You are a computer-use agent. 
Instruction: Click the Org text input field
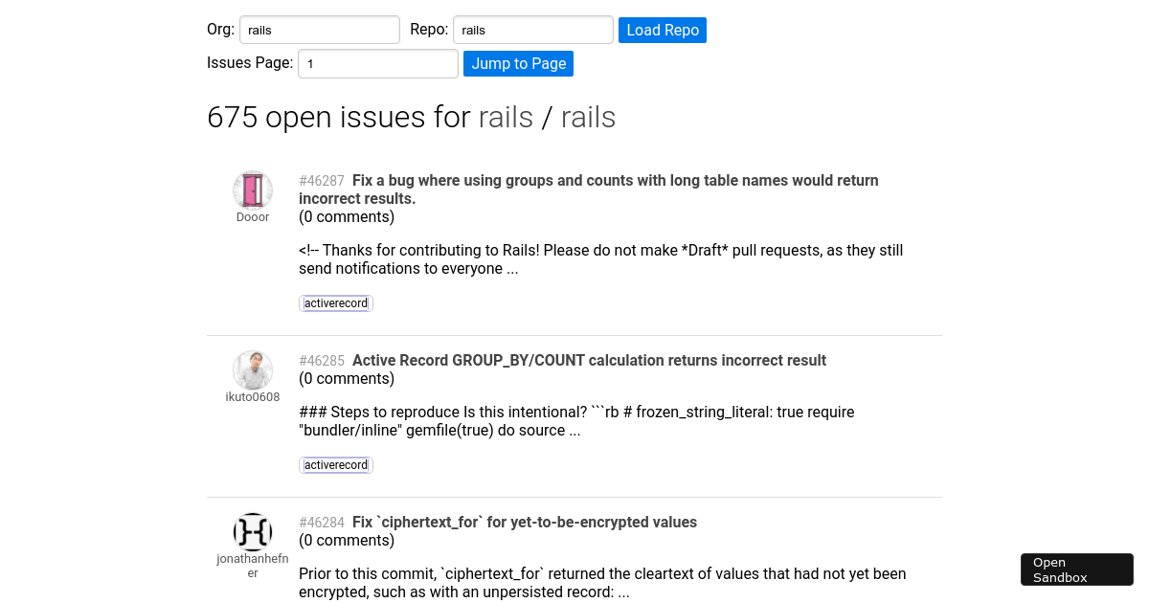(319, 30)
